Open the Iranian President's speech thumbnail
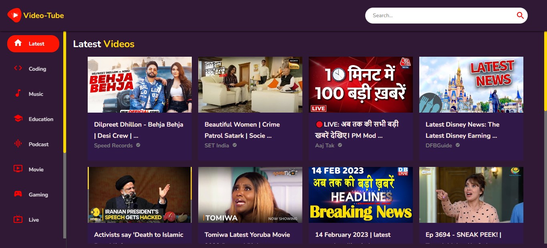The image size is (547, 248). click(x=140, y=195)
